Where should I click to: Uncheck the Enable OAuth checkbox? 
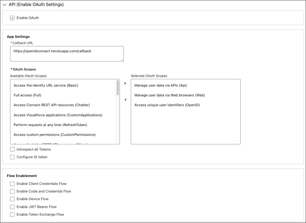[x=12, y=18]
